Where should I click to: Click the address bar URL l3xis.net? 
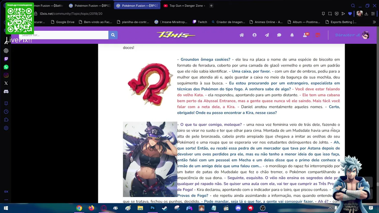71,14
